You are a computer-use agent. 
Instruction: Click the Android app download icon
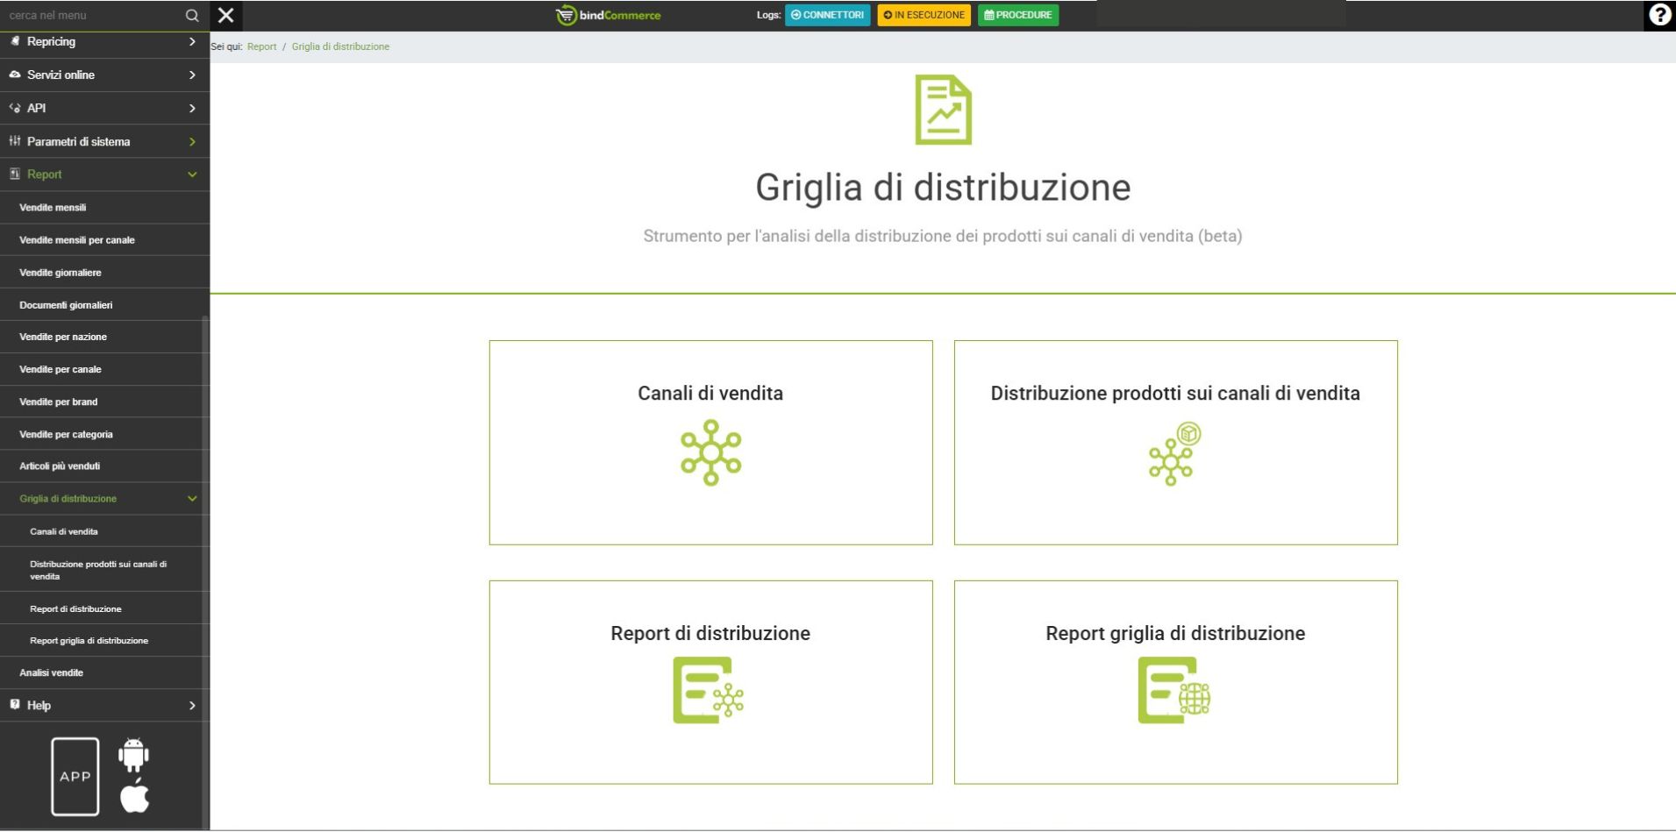[x=133, y=755]
